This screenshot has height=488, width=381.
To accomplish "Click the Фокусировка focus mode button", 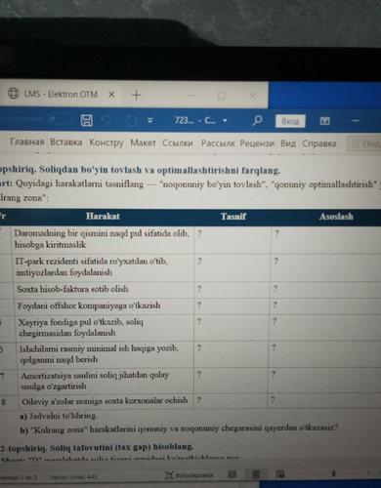I will 190,475.
